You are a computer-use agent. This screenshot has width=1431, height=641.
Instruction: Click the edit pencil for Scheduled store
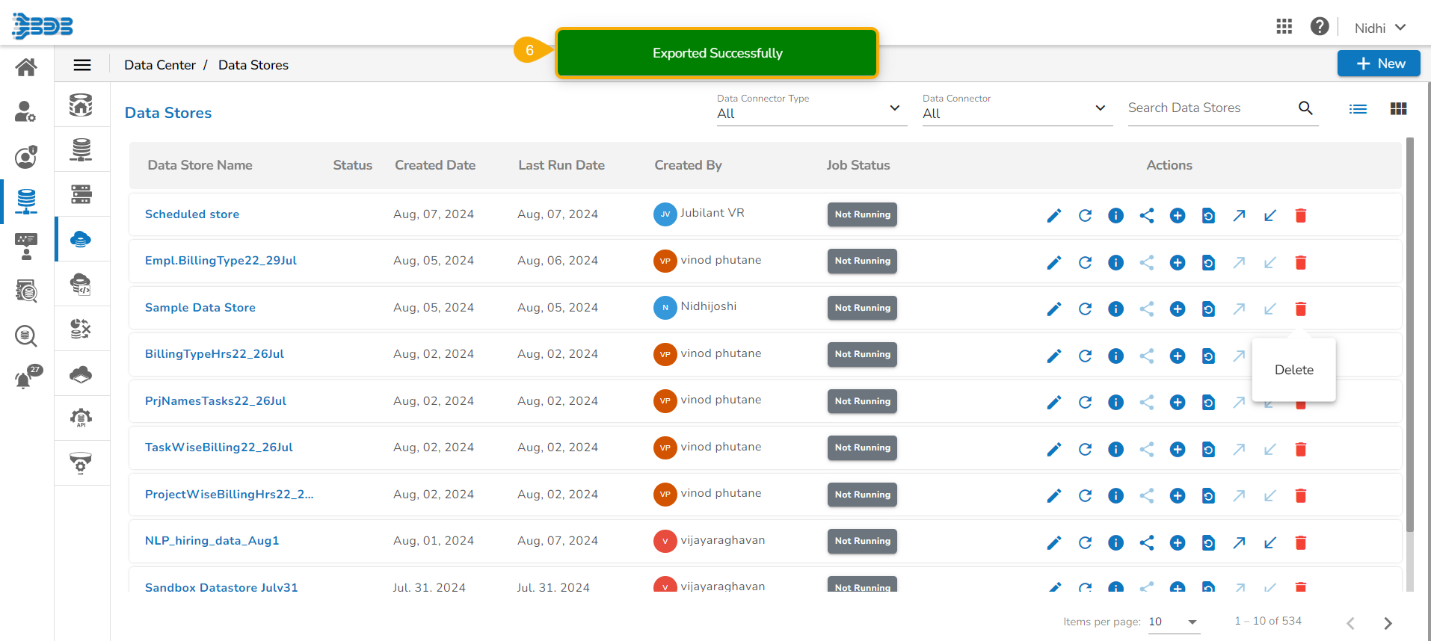(x=1054, y=216)
